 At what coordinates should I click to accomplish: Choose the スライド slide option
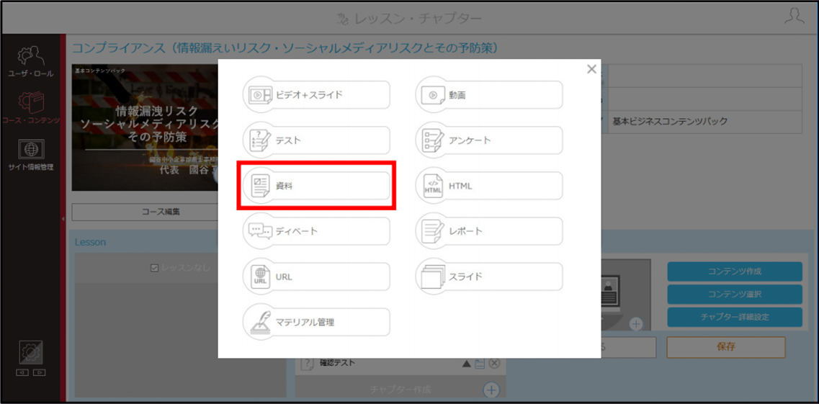click(x=489, y=277)
